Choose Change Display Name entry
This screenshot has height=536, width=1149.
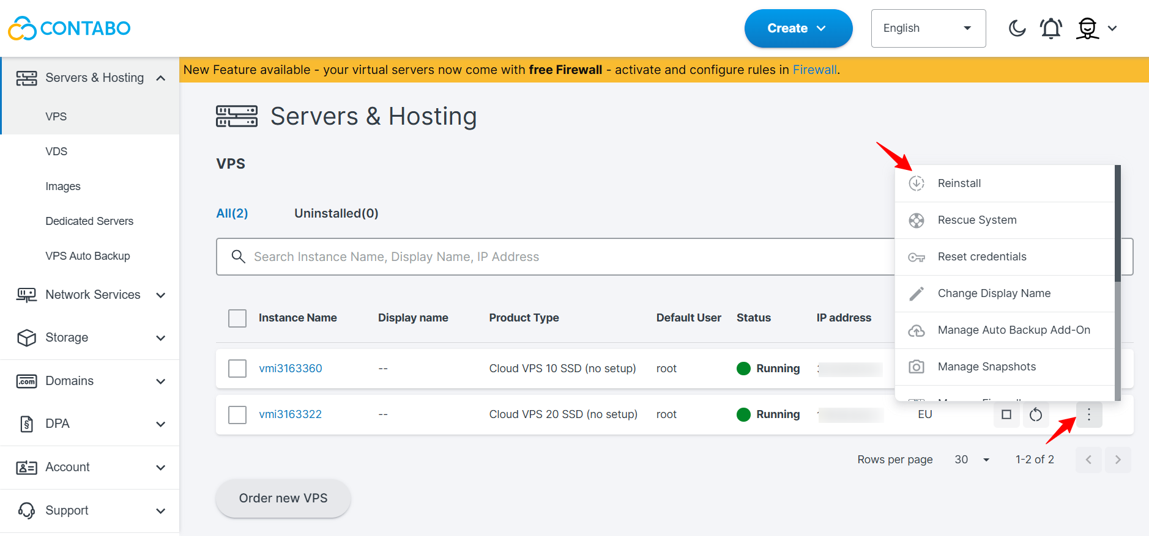1005,293
